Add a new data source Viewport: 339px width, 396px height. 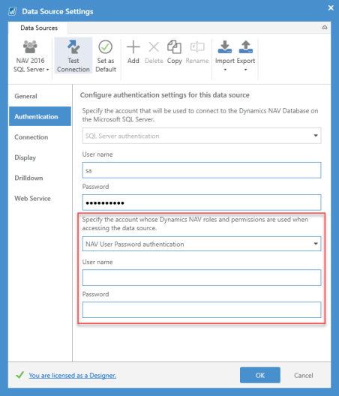click(133, 52)
